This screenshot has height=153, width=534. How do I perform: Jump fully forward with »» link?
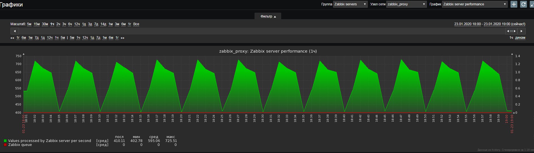122,38
